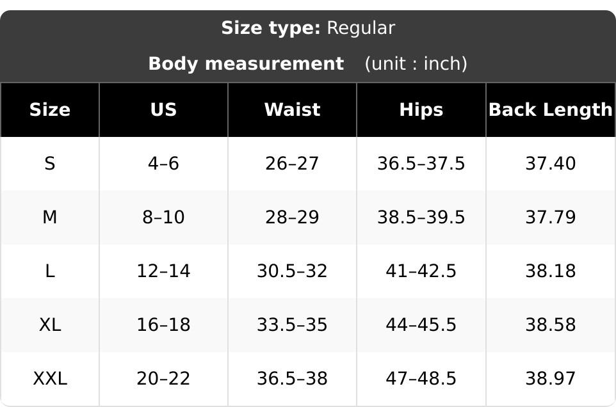The height and width of the screenshot is (407, 616).
Task: Click the Back Length column header
Action: [551, 110]
